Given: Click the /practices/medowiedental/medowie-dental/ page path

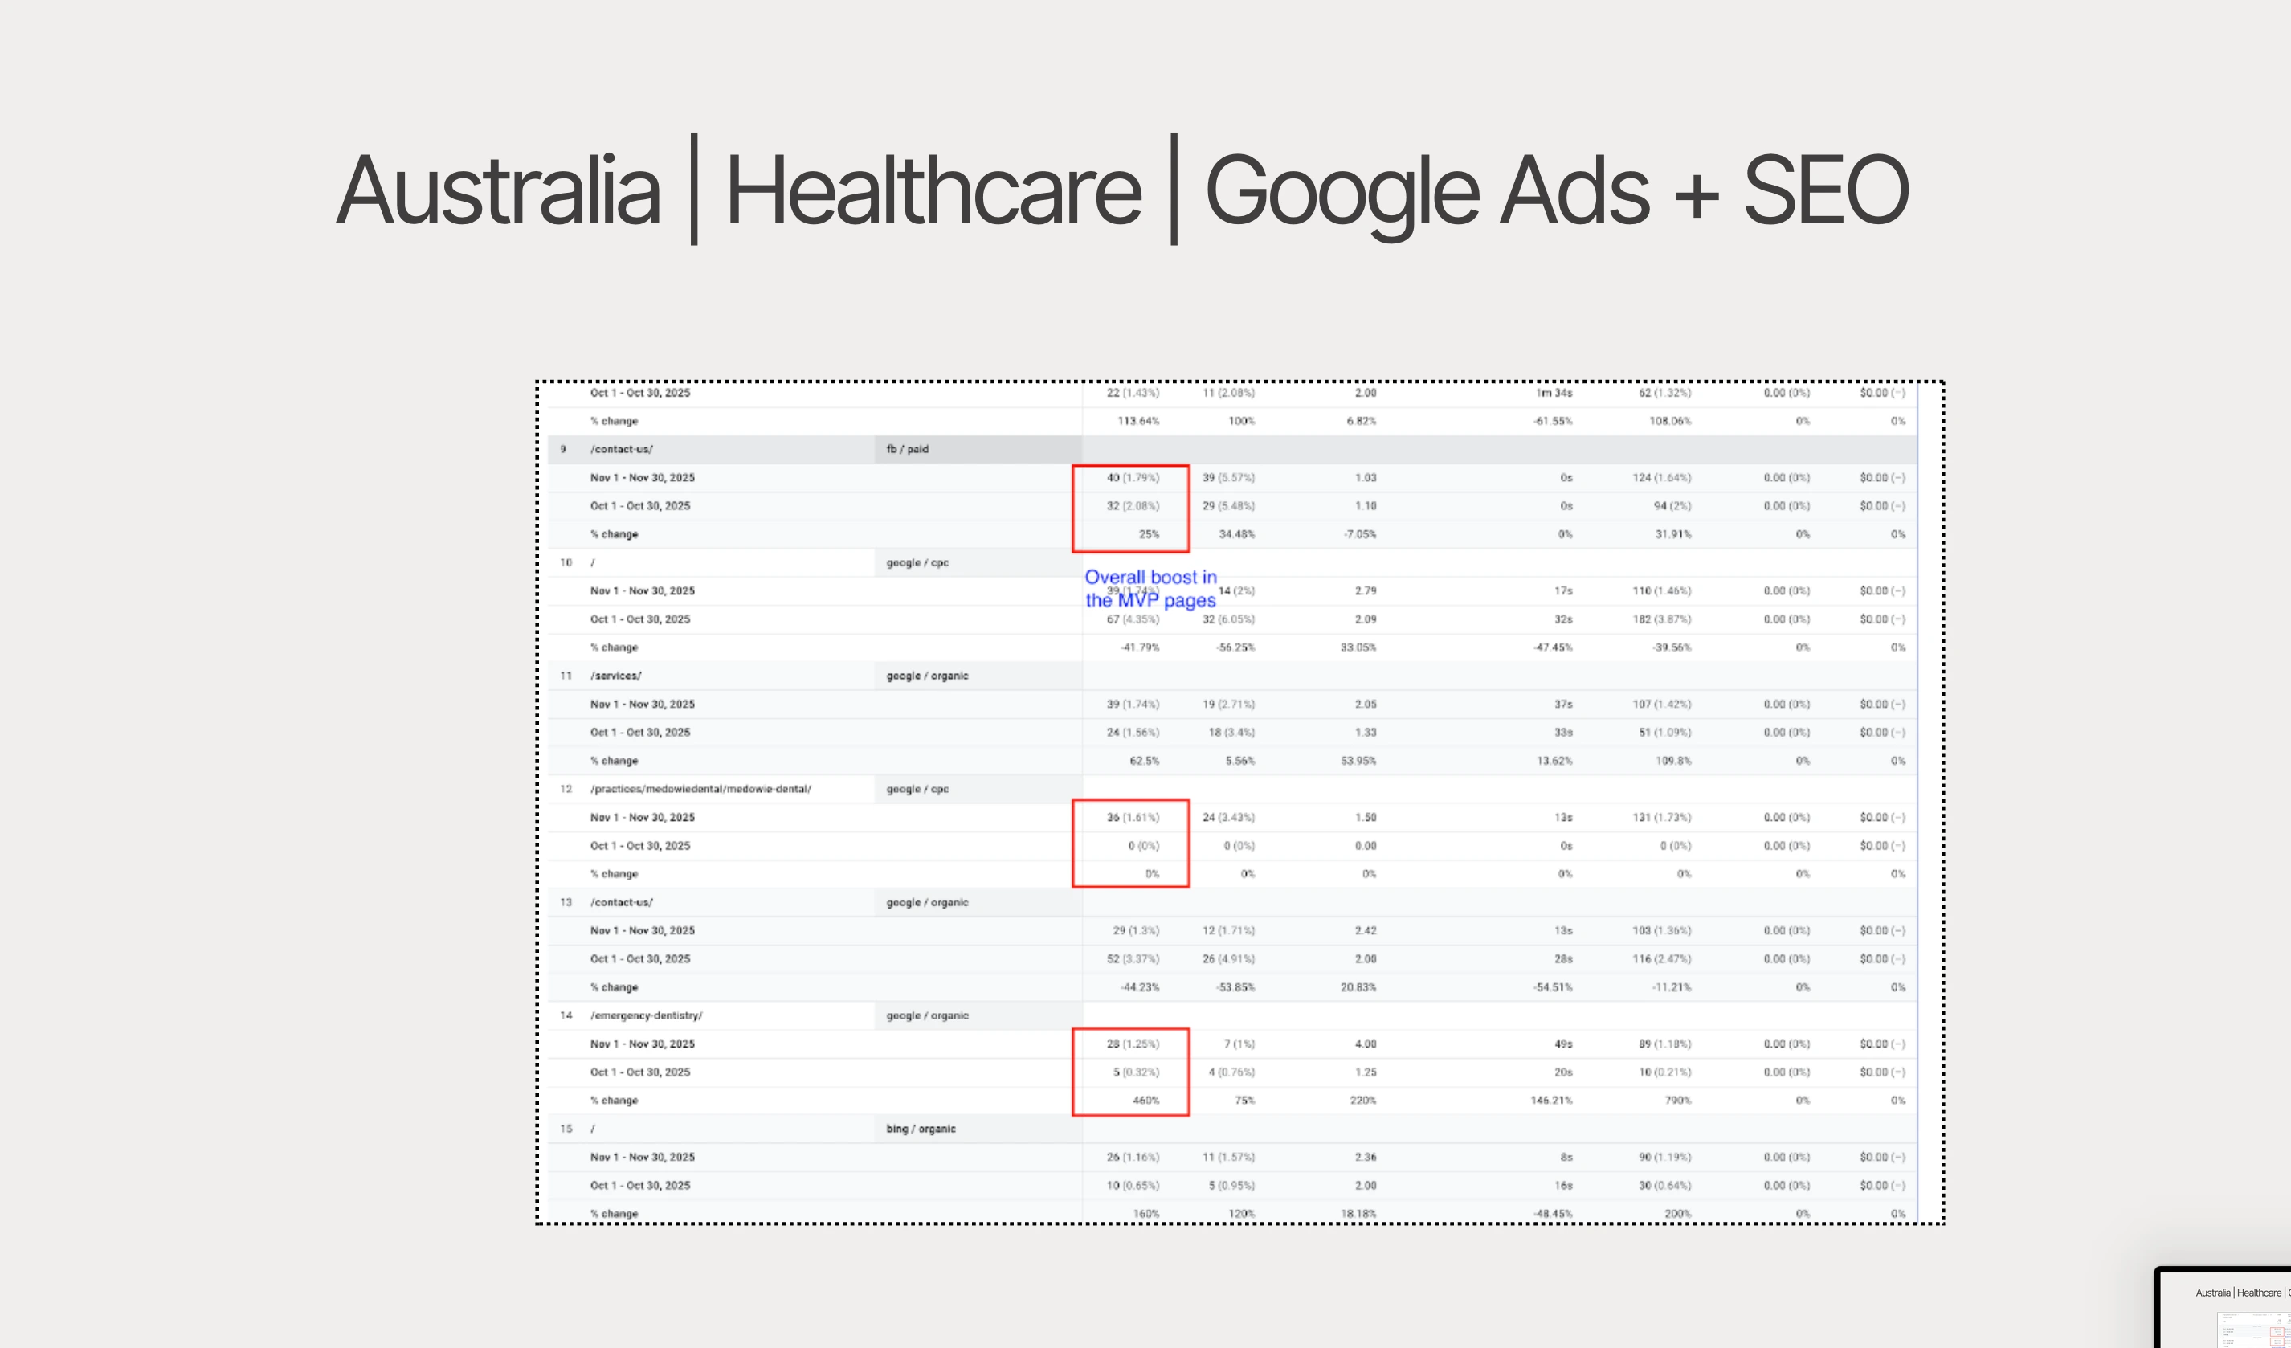Looking at the screenshot, I should coord(700,789).
